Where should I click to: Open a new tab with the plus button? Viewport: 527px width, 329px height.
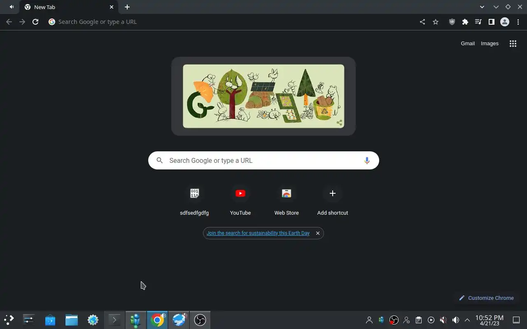coord(127,7)
